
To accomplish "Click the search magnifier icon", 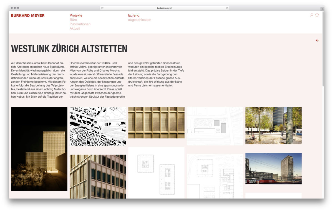I will pos(311,15).
